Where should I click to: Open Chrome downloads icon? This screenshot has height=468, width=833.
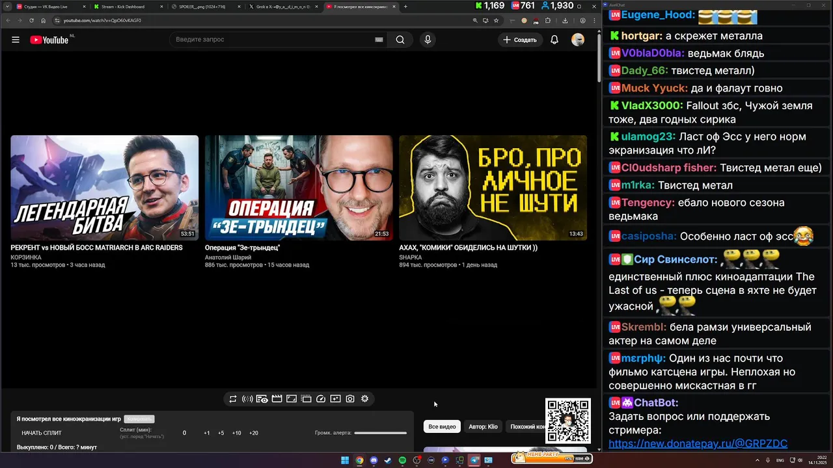click(x=565, y=20)
